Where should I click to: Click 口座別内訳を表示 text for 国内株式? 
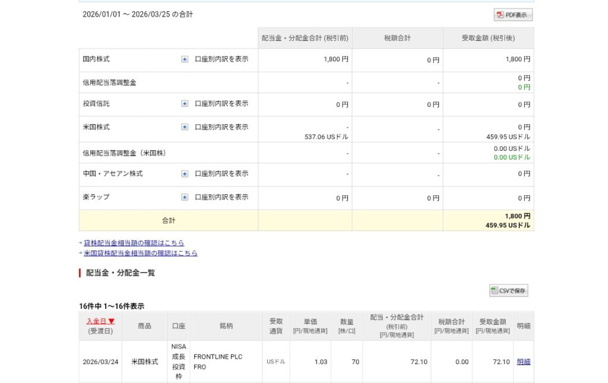pos(221,59)
